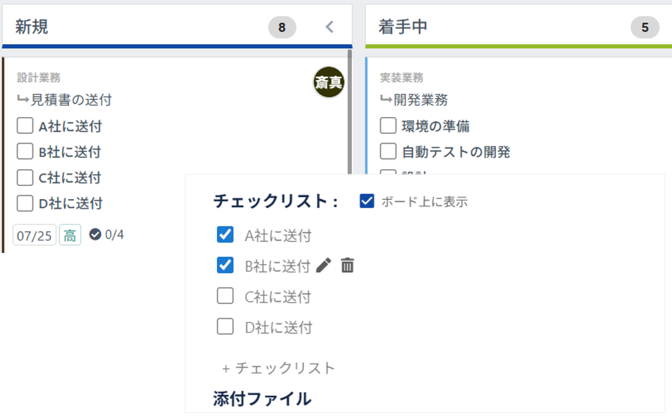
Task: Click the + チェックリスト add link
Action: coord(279,368)
